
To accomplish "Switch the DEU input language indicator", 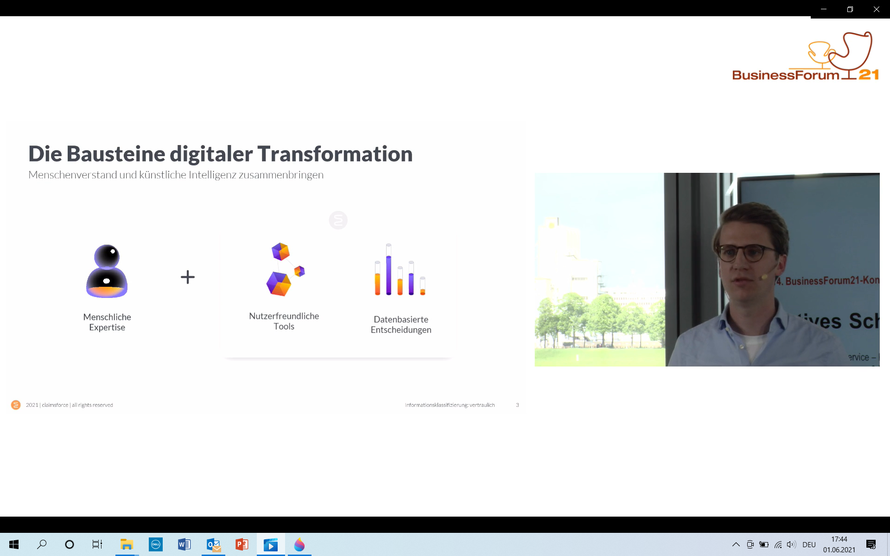I will 809,544.
